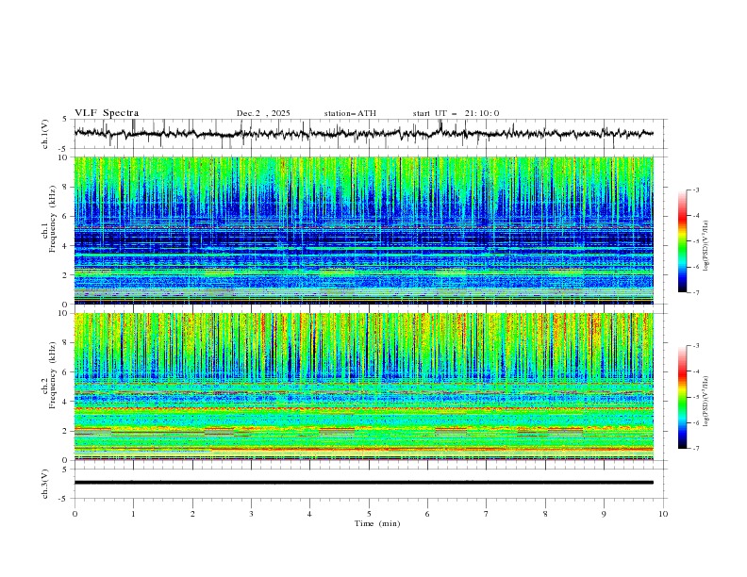Click the ch.1 colorbar log(PSD) label

tap(705, 245)
